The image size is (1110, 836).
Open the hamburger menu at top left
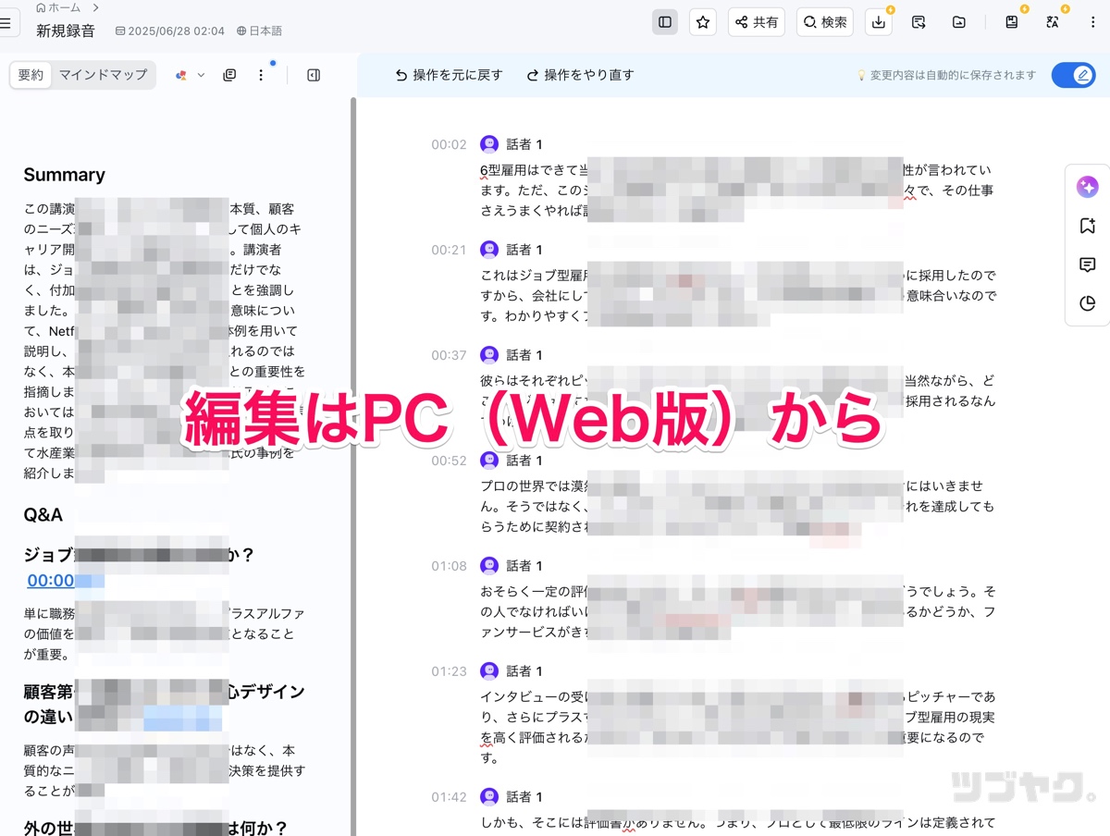click(5, 21)
